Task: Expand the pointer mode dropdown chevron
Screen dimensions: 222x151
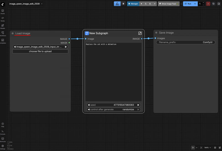Action: tap(196, 148)
